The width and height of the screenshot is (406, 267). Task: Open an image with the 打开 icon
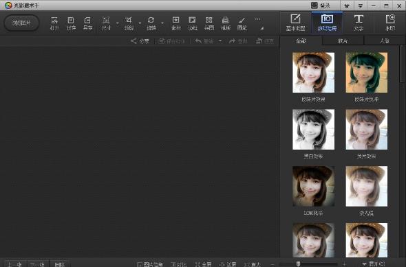[x=54, y=23]
